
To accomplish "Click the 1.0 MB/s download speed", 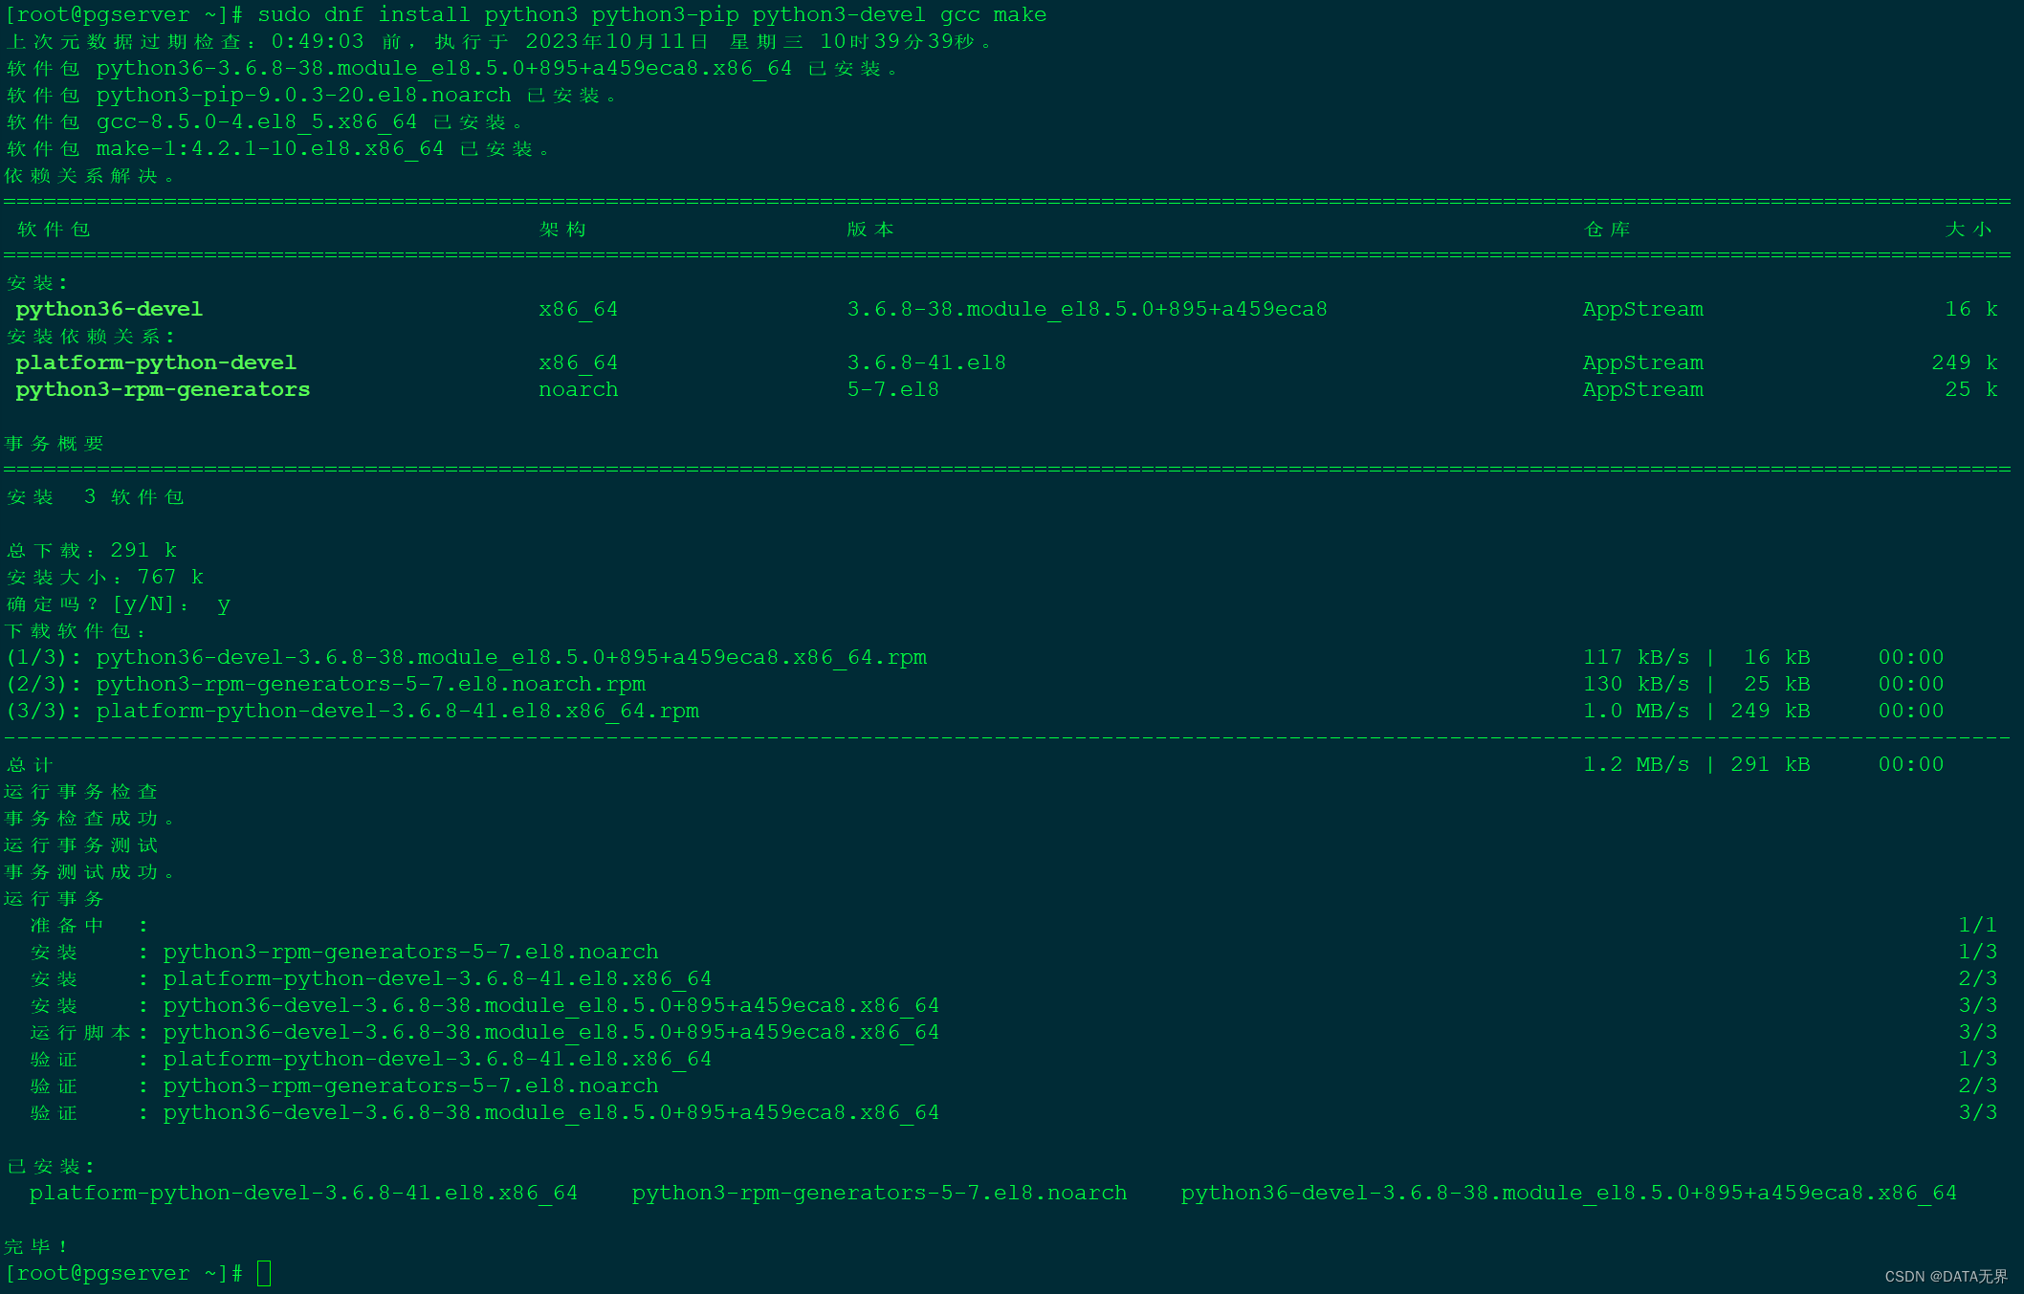I will tap(1636, 712).
